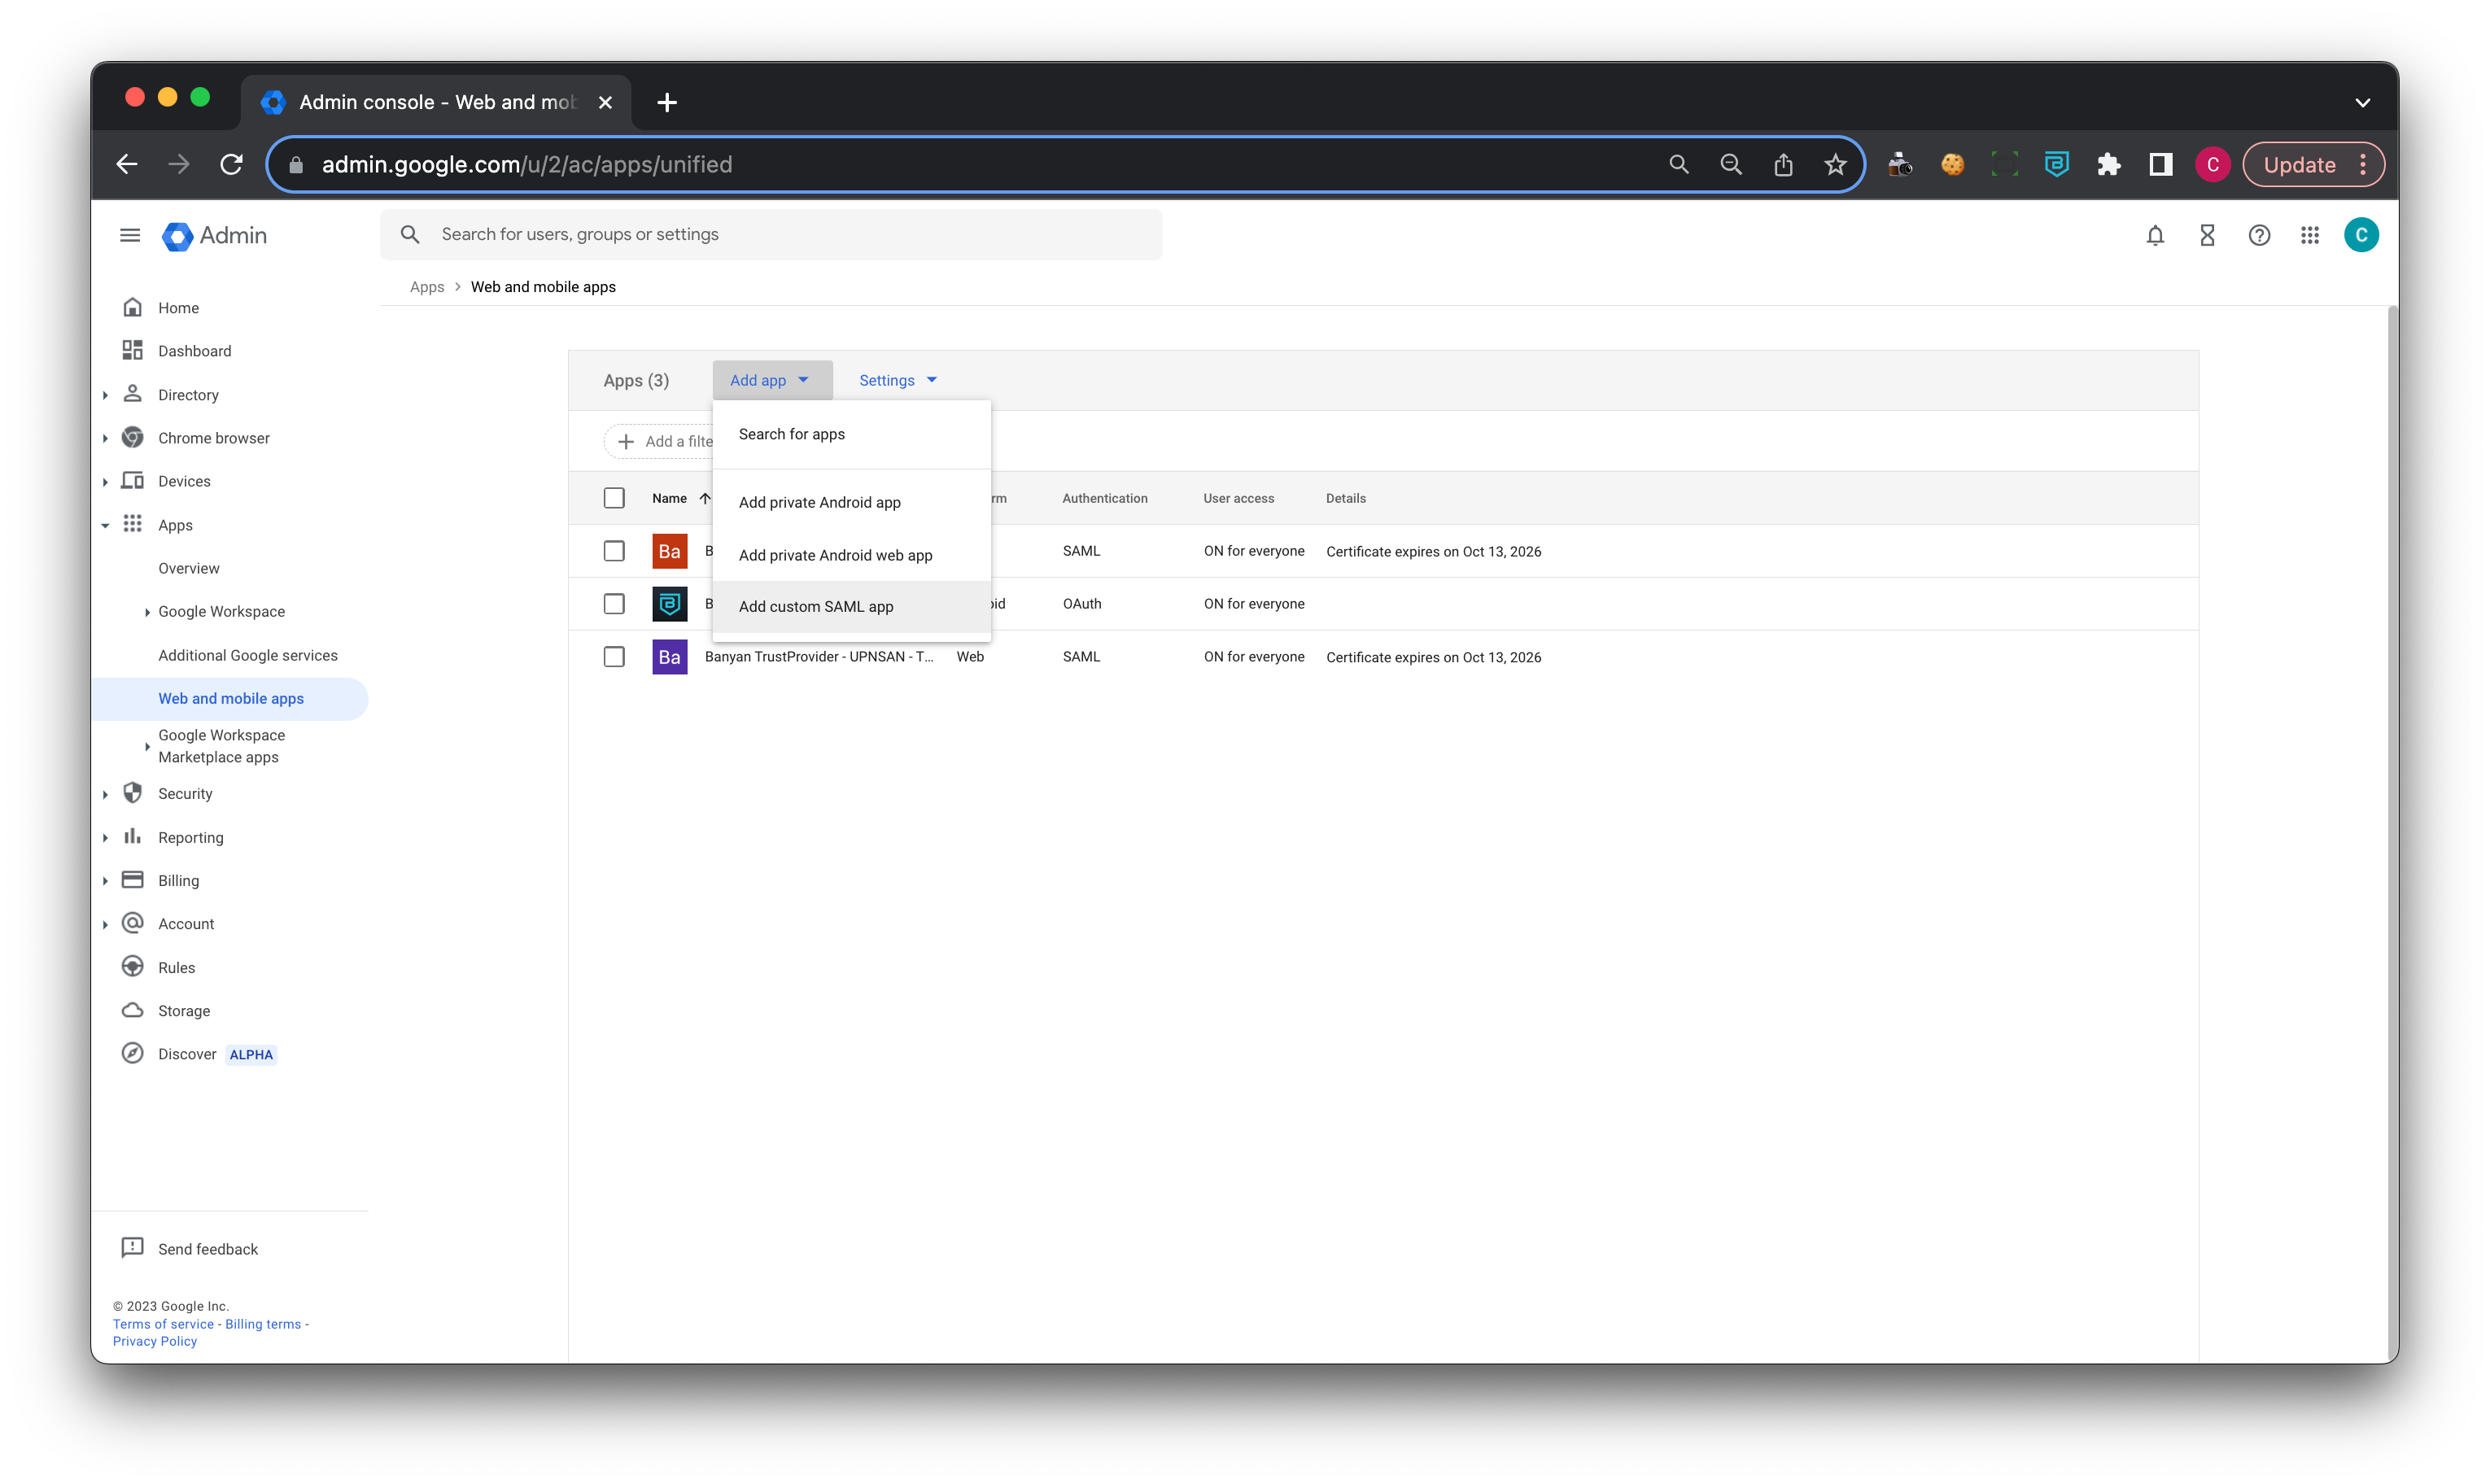Click the hourglass tasks icon
The width and height of the screenshot is (2490, 1484).
click(x=2207, y=235)
